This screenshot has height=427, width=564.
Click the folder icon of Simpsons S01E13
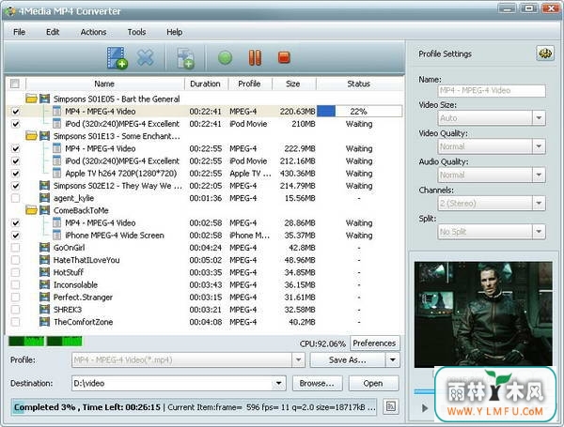click(31, 136)
